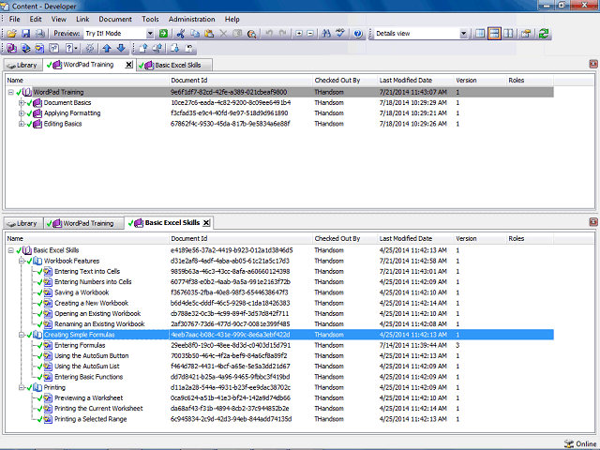Viewport: 600px width, 450px height.
Task: Toggle horizontal split layout button
Action: (x=494, y=34)
